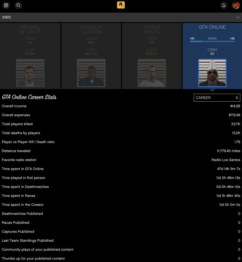This screenshot has height=262, width=242.
Task: Click Michael De Santa's mugshot photo
Action: click(x=30, y=73)
